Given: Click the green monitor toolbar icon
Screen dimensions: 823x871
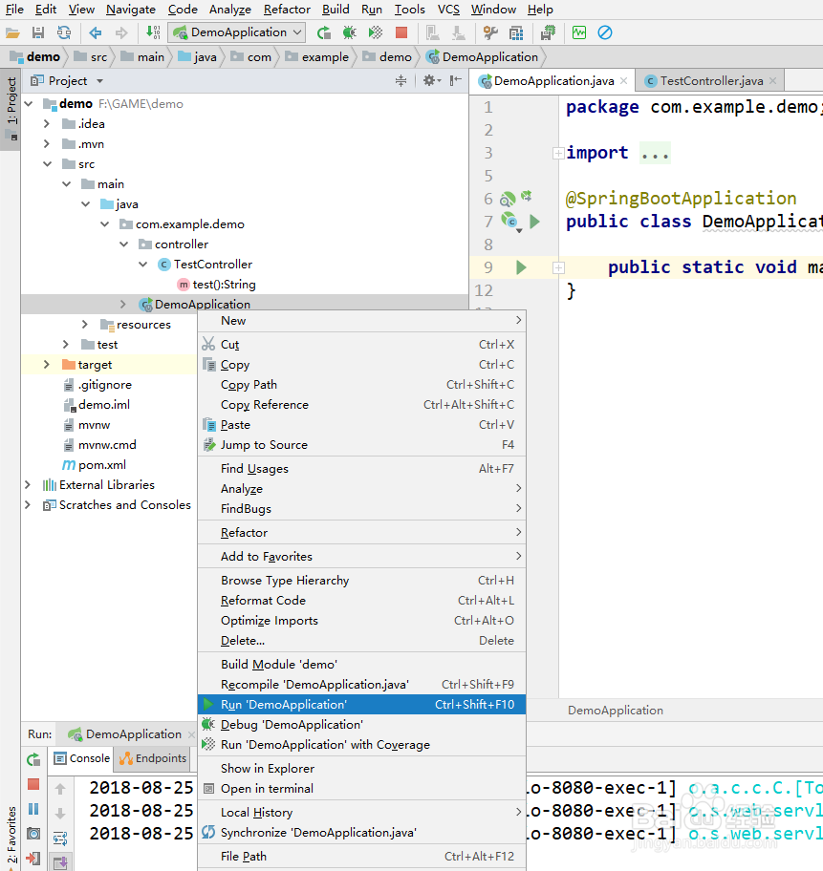Looking at the screenshot, I should click(579, 32).
